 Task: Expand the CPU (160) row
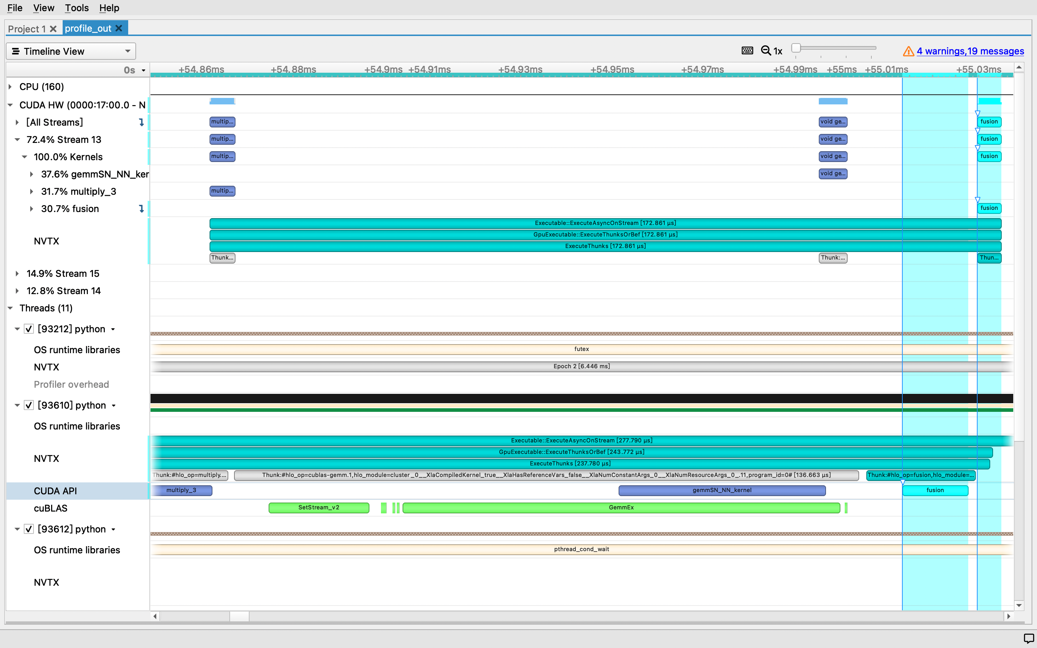coord(10,87)
